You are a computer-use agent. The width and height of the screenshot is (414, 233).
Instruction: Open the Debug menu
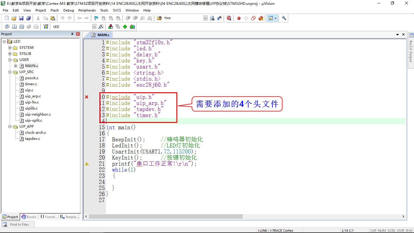(x=68, y=10)
